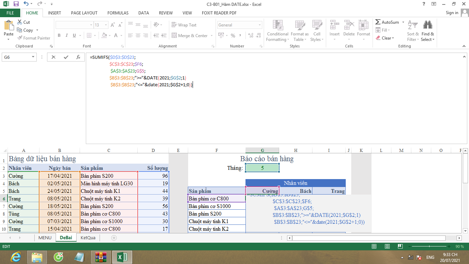Open the Number Format General dropdown
The width and height of the screenshot is (469, 264).
(260, 25)
